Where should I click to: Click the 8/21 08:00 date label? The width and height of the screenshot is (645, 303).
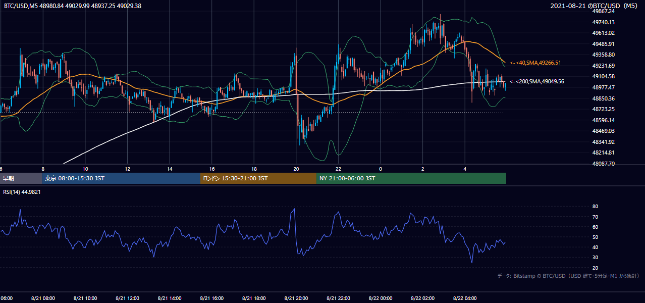43,298
